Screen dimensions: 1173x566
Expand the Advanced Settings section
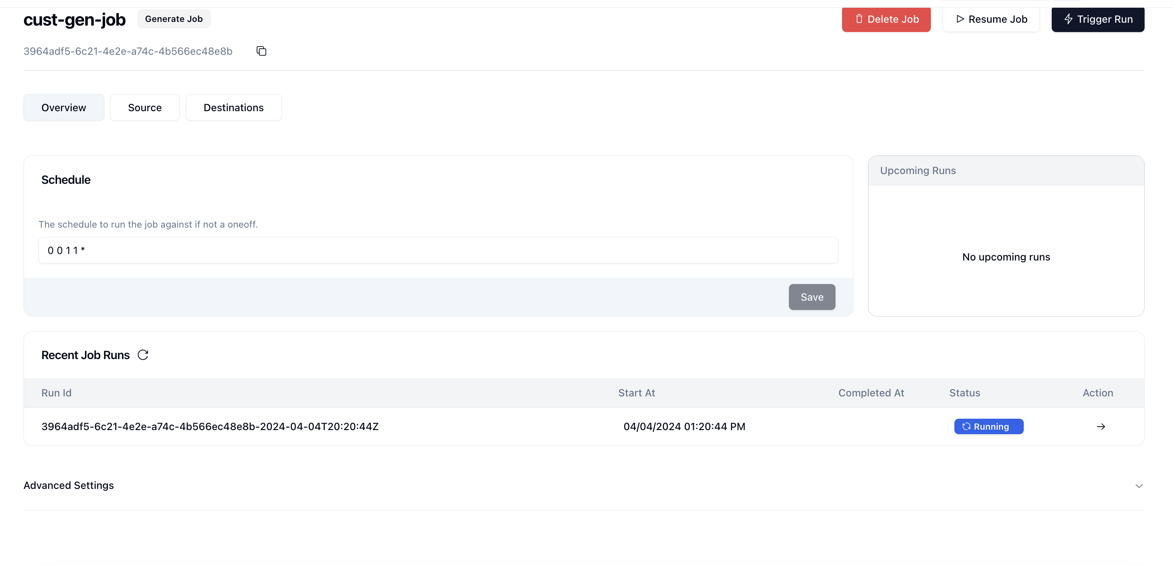click(x=584, y=485)
